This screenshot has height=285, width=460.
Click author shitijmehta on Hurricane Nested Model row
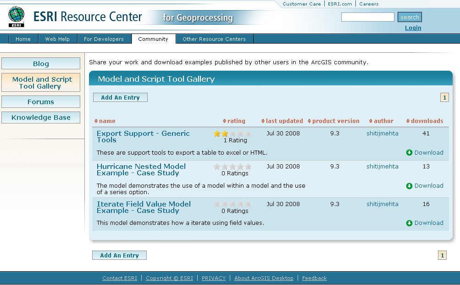pos(382,167)
